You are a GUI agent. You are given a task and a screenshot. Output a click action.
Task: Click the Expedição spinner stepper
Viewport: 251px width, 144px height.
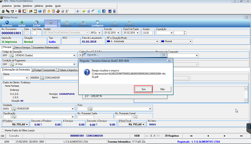click(184, 33)
